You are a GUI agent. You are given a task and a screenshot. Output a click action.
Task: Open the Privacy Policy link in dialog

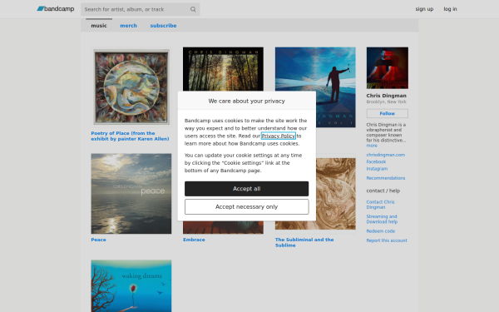click(x=279, y=136)
